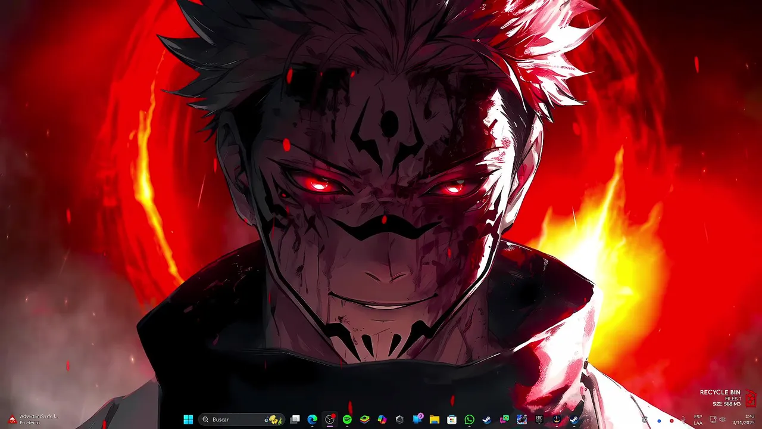Click the pink and green app icon
Viewport: 762px width, 429px height.
click(504, 419)
